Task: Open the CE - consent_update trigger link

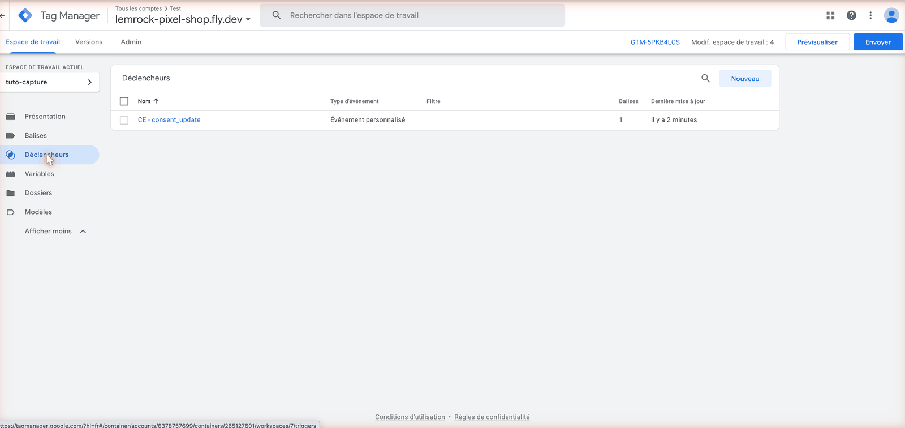Action: click(169, 120)
